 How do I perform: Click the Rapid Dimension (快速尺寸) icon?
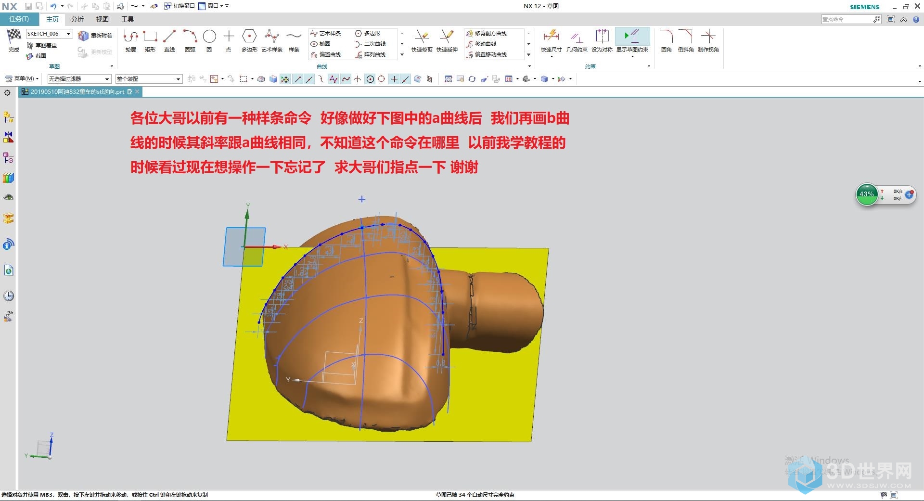[551, 40]
